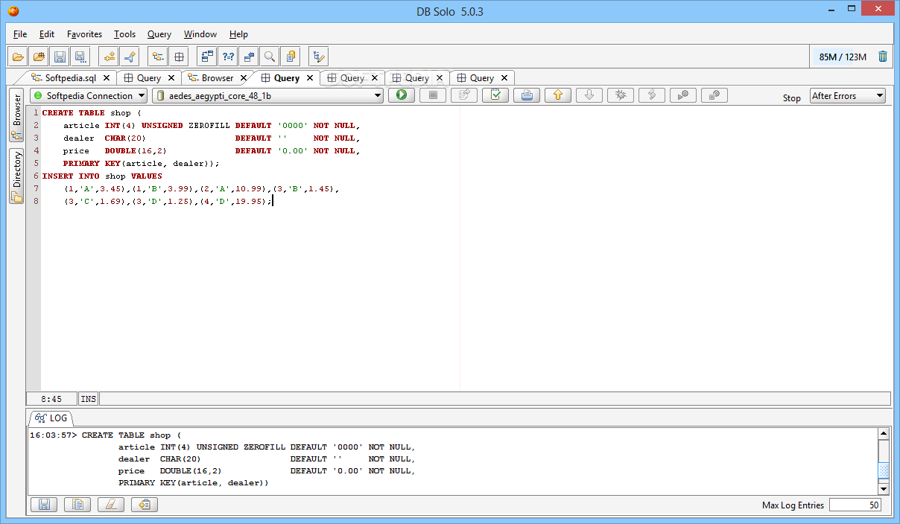Close the Browser tab
Image resolution: width=900 pixels, height=524 pixels.
point(243,77)
